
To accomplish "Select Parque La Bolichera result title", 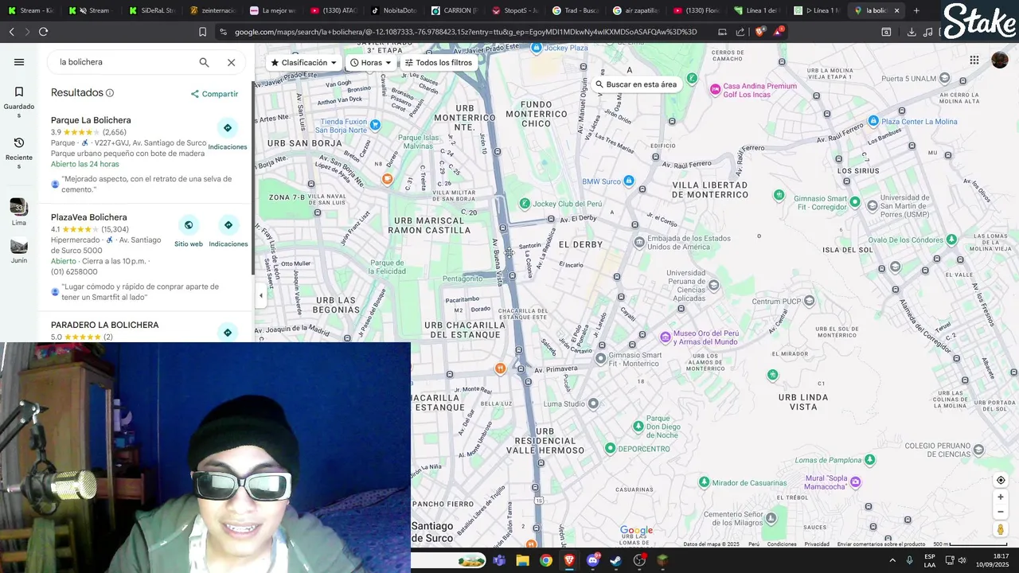I will coord(91,120).
